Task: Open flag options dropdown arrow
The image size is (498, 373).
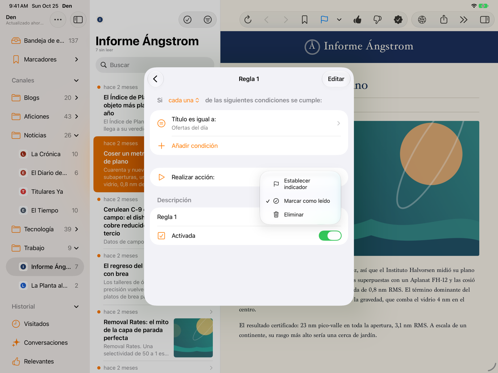Action: 339,20
